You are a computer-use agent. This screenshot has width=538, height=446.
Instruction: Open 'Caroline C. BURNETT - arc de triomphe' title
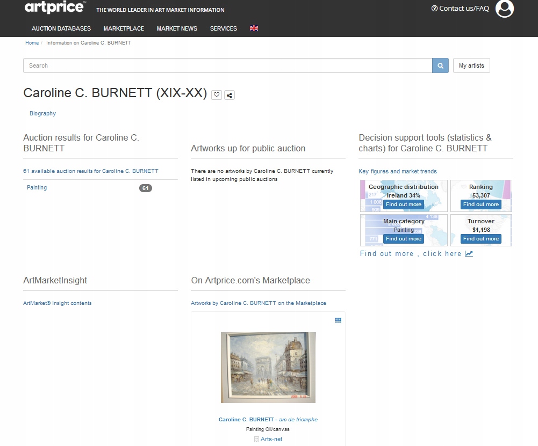[268, 420]
